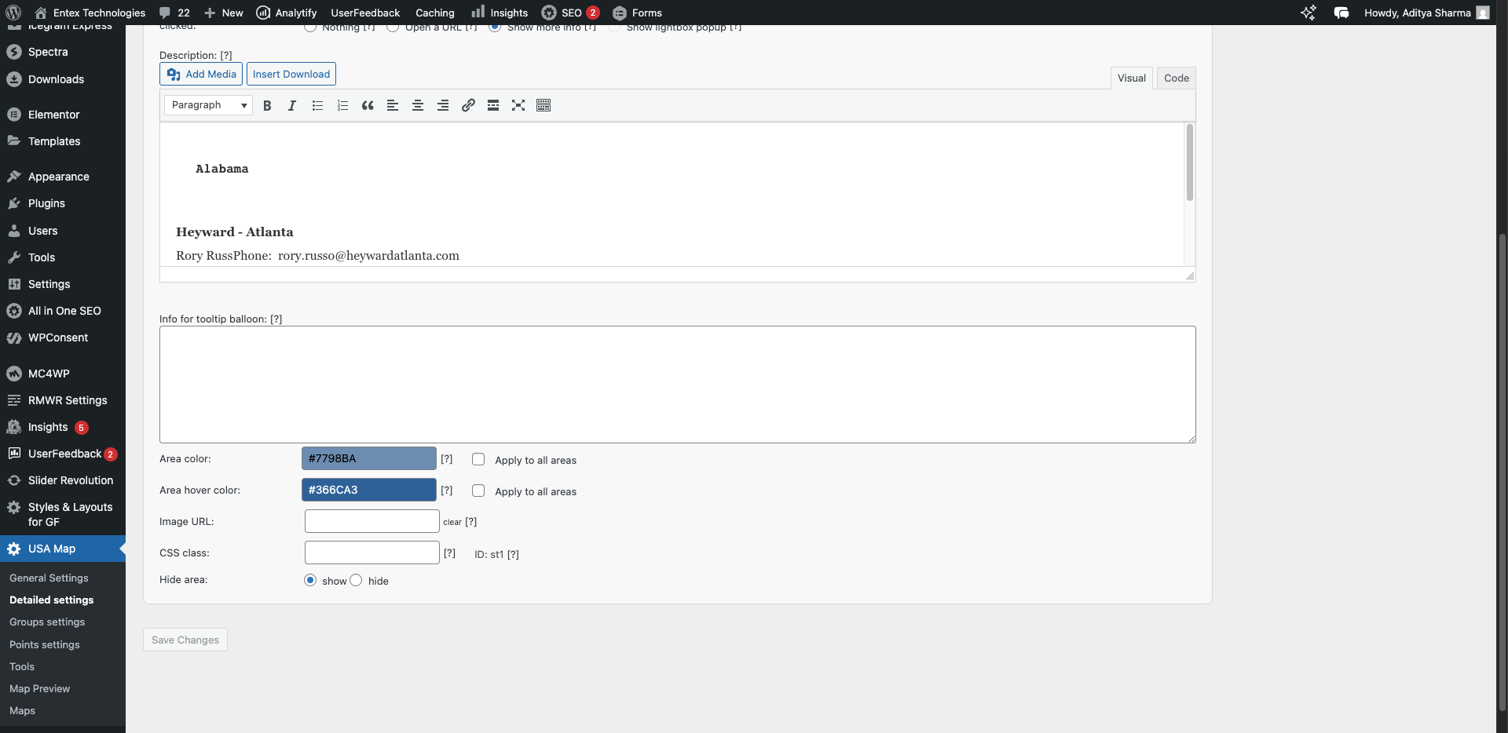Apply italic formatting in the editor toolbar
The image size is (1508, 733).
pos(292,105)
